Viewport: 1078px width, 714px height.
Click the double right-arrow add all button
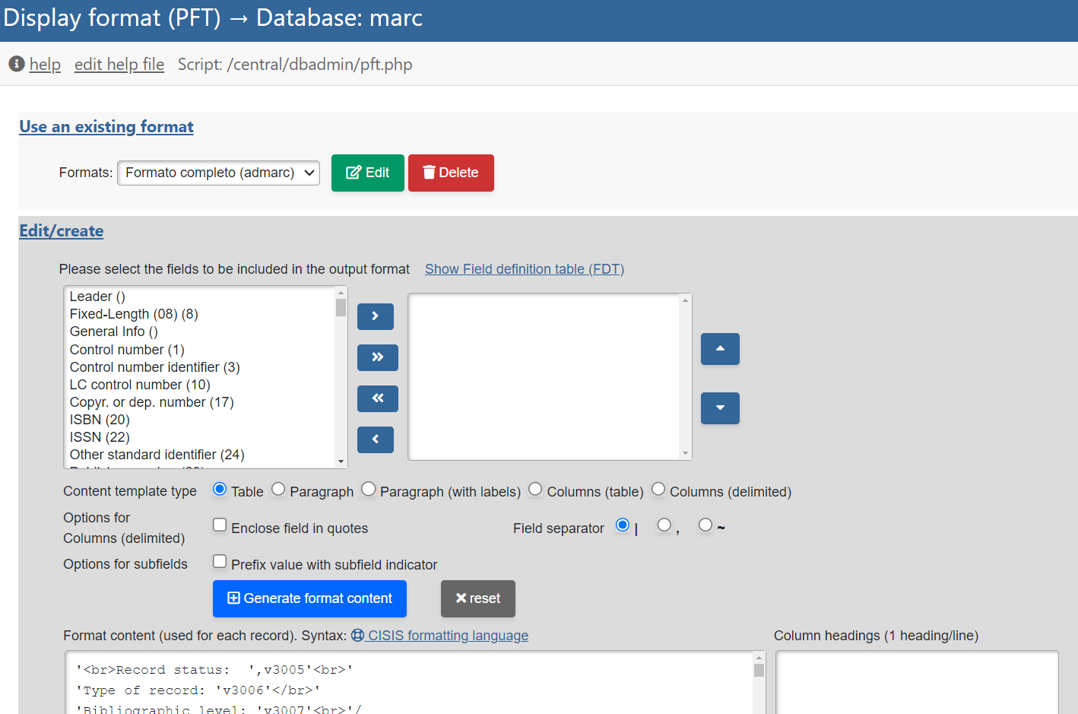pos(377,357)
